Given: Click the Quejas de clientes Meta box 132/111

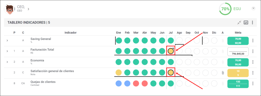Looking at the screenshot, I should tap(238, 84).
